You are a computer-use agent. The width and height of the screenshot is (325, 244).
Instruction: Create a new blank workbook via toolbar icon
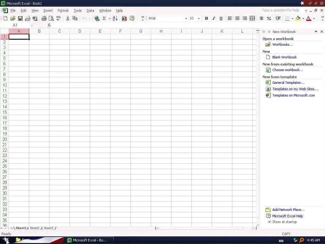point(6,18)
